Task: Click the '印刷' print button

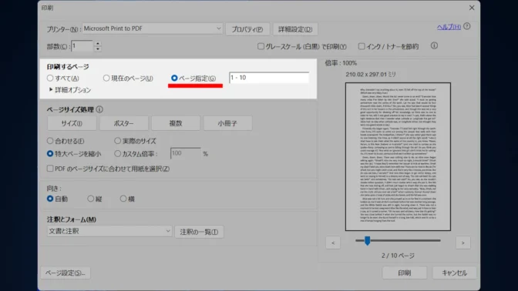Action: click(405, 273)
